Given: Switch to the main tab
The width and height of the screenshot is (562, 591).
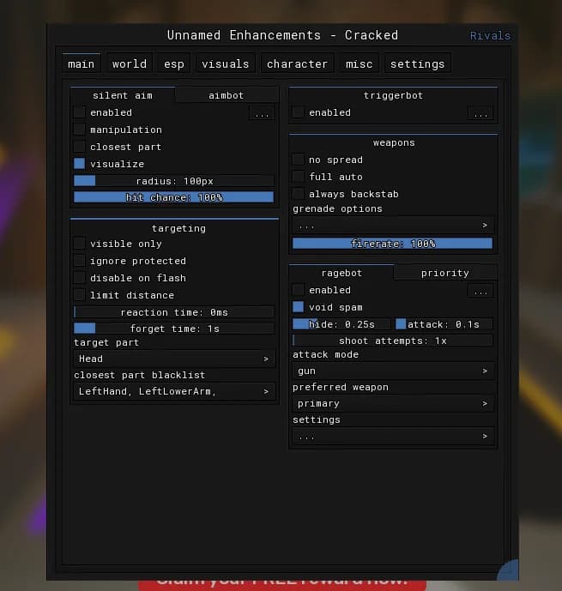Looking at the screenshot, I should tap(81, 63).
